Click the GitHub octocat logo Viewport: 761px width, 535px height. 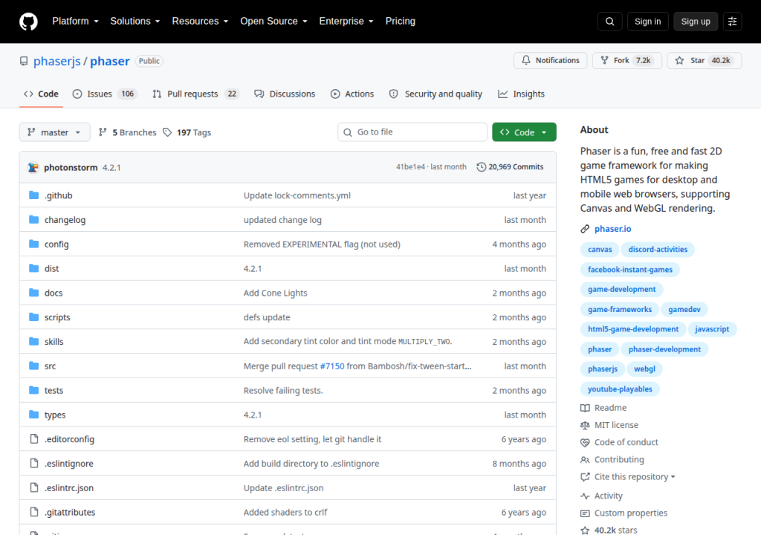pyautogui.click(x=28, y=22)
